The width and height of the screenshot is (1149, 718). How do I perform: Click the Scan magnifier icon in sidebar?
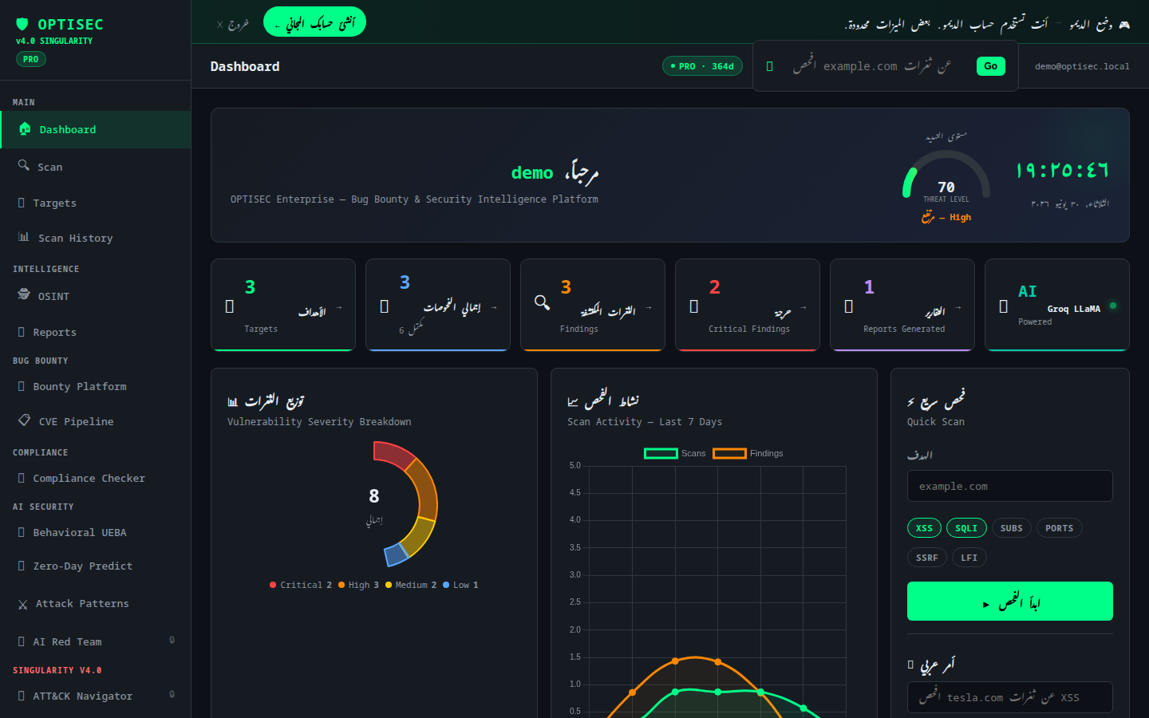point(24,165)
